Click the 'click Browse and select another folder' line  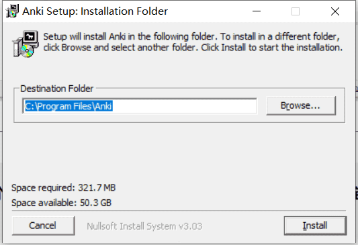tap(193, 48)
